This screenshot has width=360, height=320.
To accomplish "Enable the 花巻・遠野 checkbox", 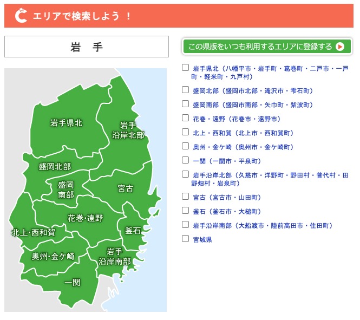I will point(185,117).
